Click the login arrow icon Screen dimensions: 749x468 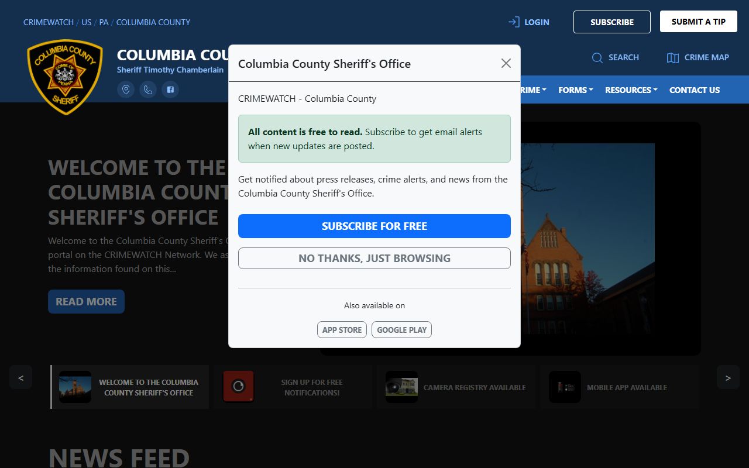click(x=514, y=22)
